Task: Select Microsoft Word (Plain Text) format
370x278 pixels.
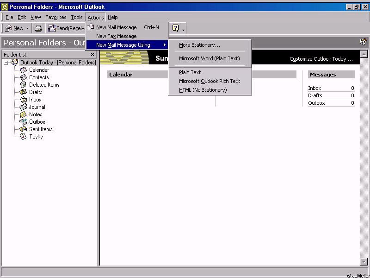Action: (x=210, y=58)
